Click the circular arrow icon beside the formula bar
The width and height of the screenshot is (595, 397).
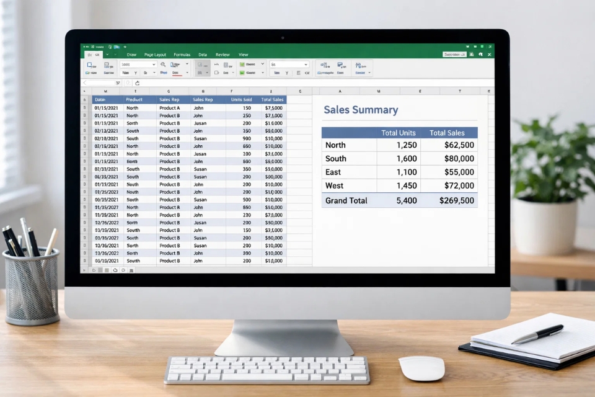click(x=137, y=83)
